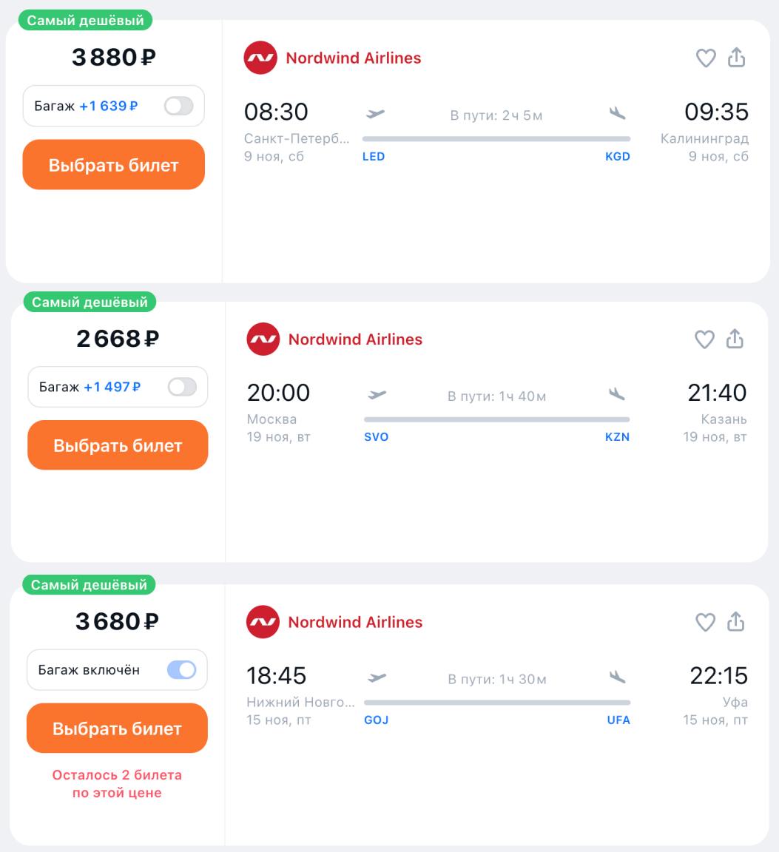Click Nordwind logo on the 2668 ₽ ticket
Image resolution: width=779 pixels, height=852 pixels.
[263, 339]
